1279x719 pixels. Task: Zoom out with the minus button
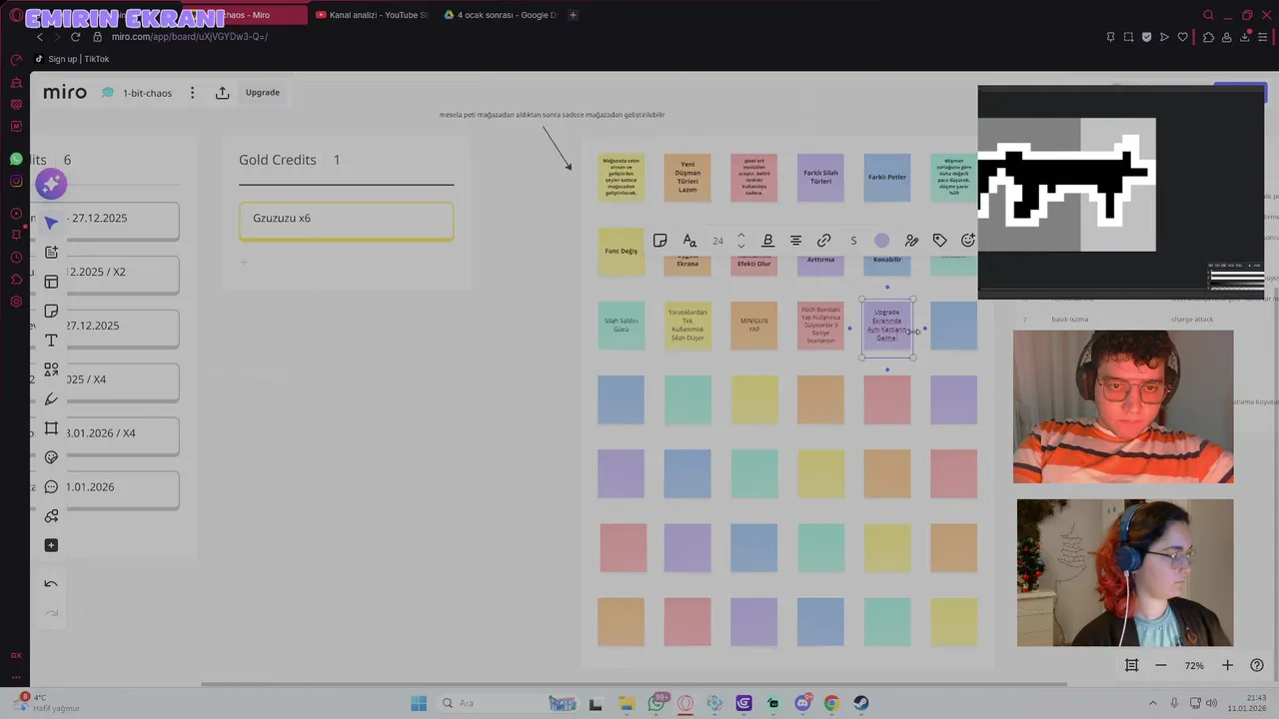[x=1161, y=665]
